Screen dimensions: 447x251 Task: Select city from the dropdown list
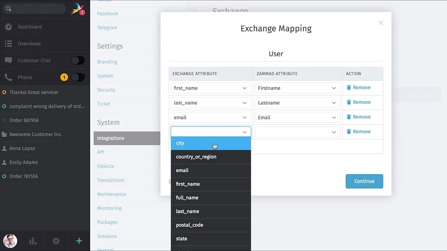click(x=211, y=143)
